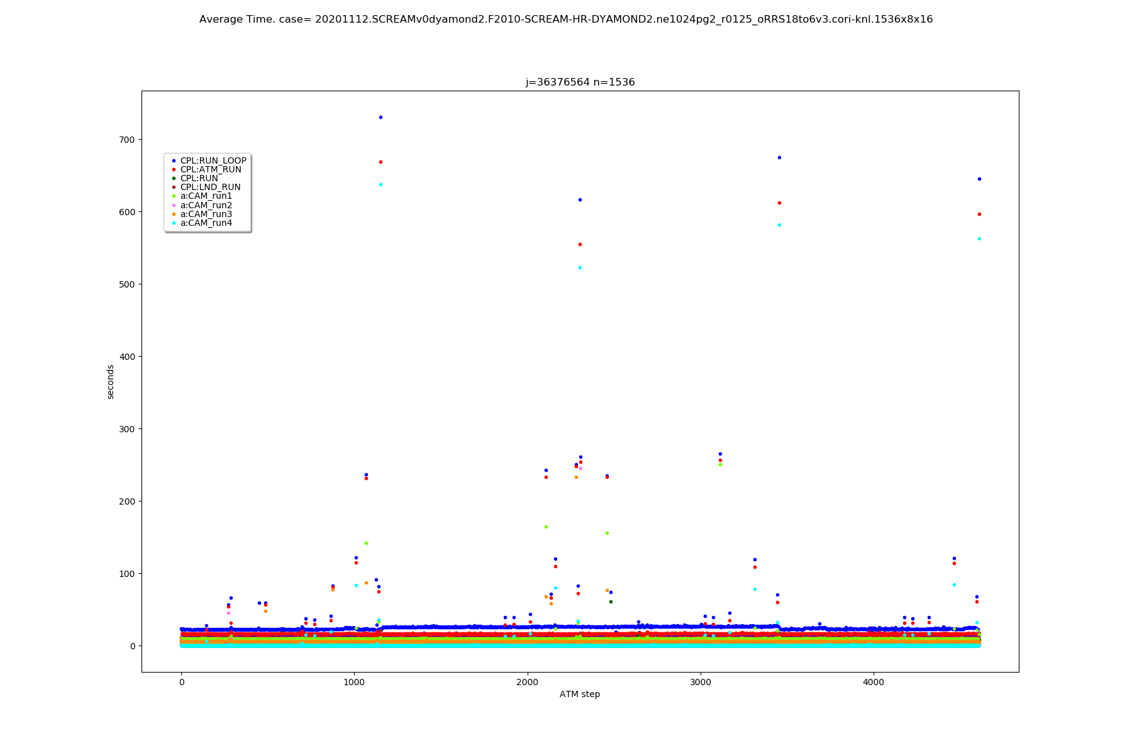Select the CPL:RUN legend label
The height and width of the screenshot is (755, 1132).
(199, 179)
